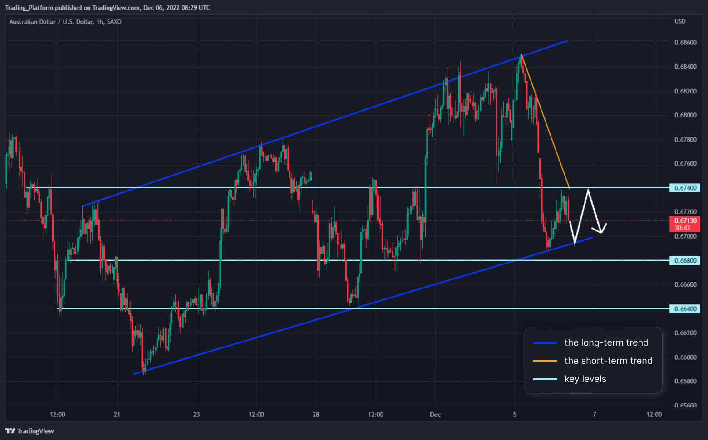
Task: Click the USD currency label on price axis
Action: pos(680,21)
